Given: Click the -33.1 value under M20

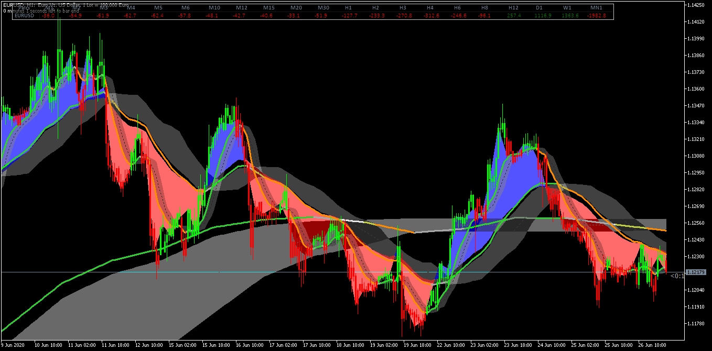Looking at the screenshot, I should [x=294, y=16].
